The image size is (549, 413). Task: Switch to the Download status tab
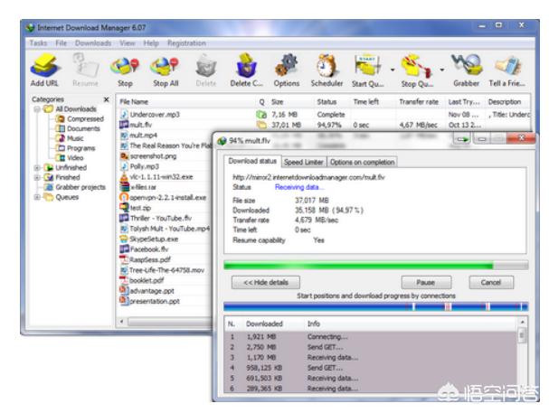[x=252, y=161]
